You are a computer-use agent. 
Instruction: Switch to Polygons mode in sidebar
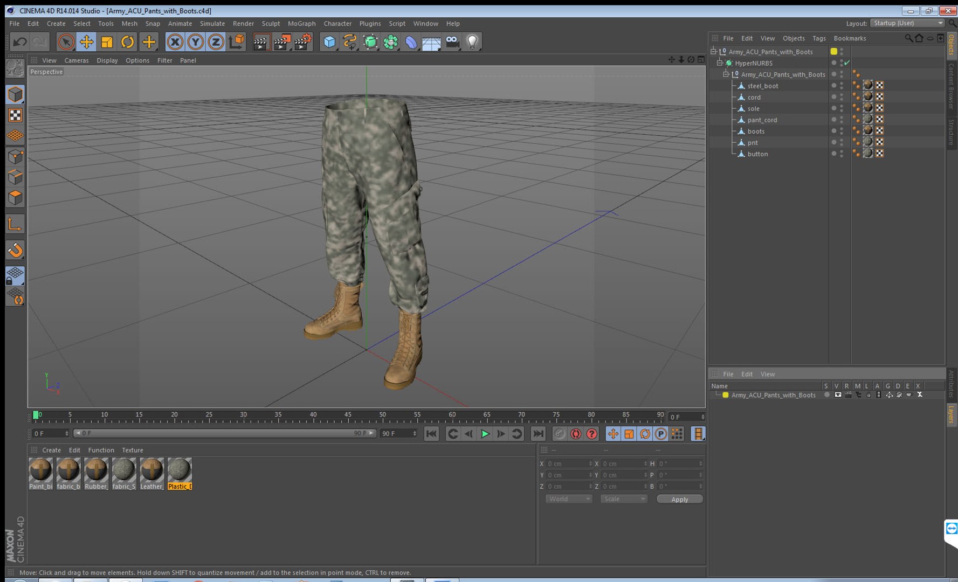tap(15, 197)
